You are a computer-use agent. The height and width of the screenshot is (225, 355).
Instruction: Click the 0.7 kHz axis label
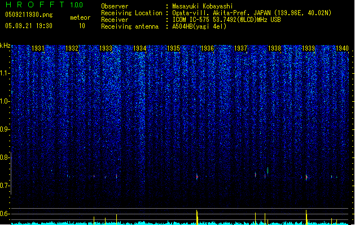pos(5,186)
